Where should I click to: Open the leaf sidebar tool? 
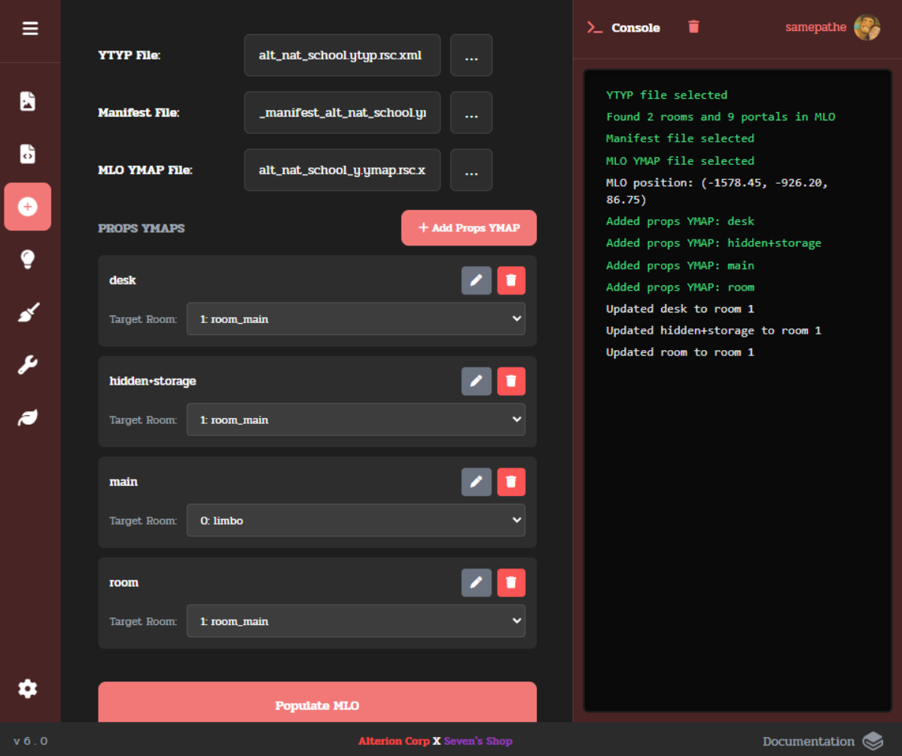28,418
